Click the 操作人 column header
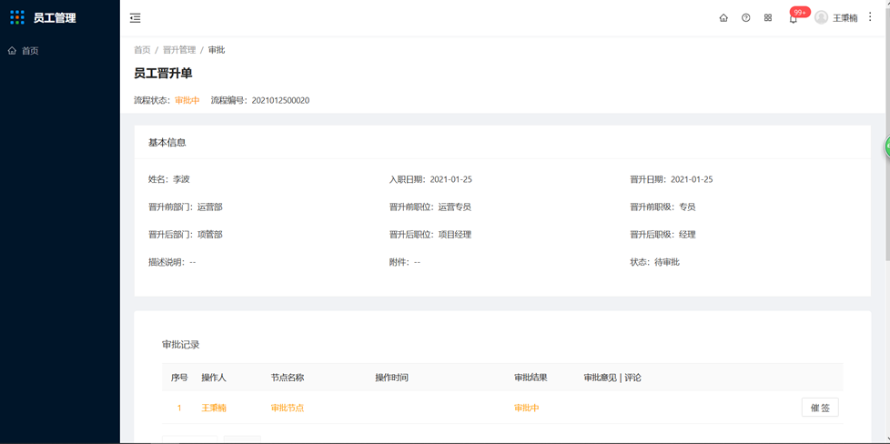Image resolution: width=890 pixels, height=444 pixels. tap(214, 378)
